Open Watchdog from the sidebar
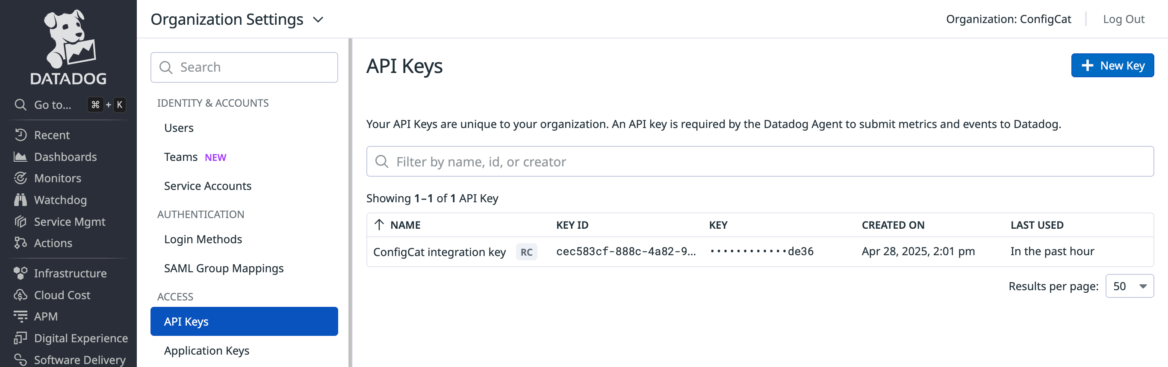Screen dimensions: 1168x367 coord(60,200)
